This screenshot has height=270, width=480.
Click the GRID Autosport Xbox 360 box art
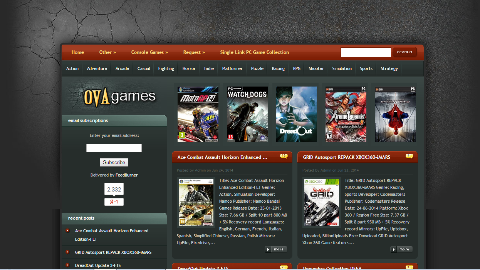(x=322, y=202)
